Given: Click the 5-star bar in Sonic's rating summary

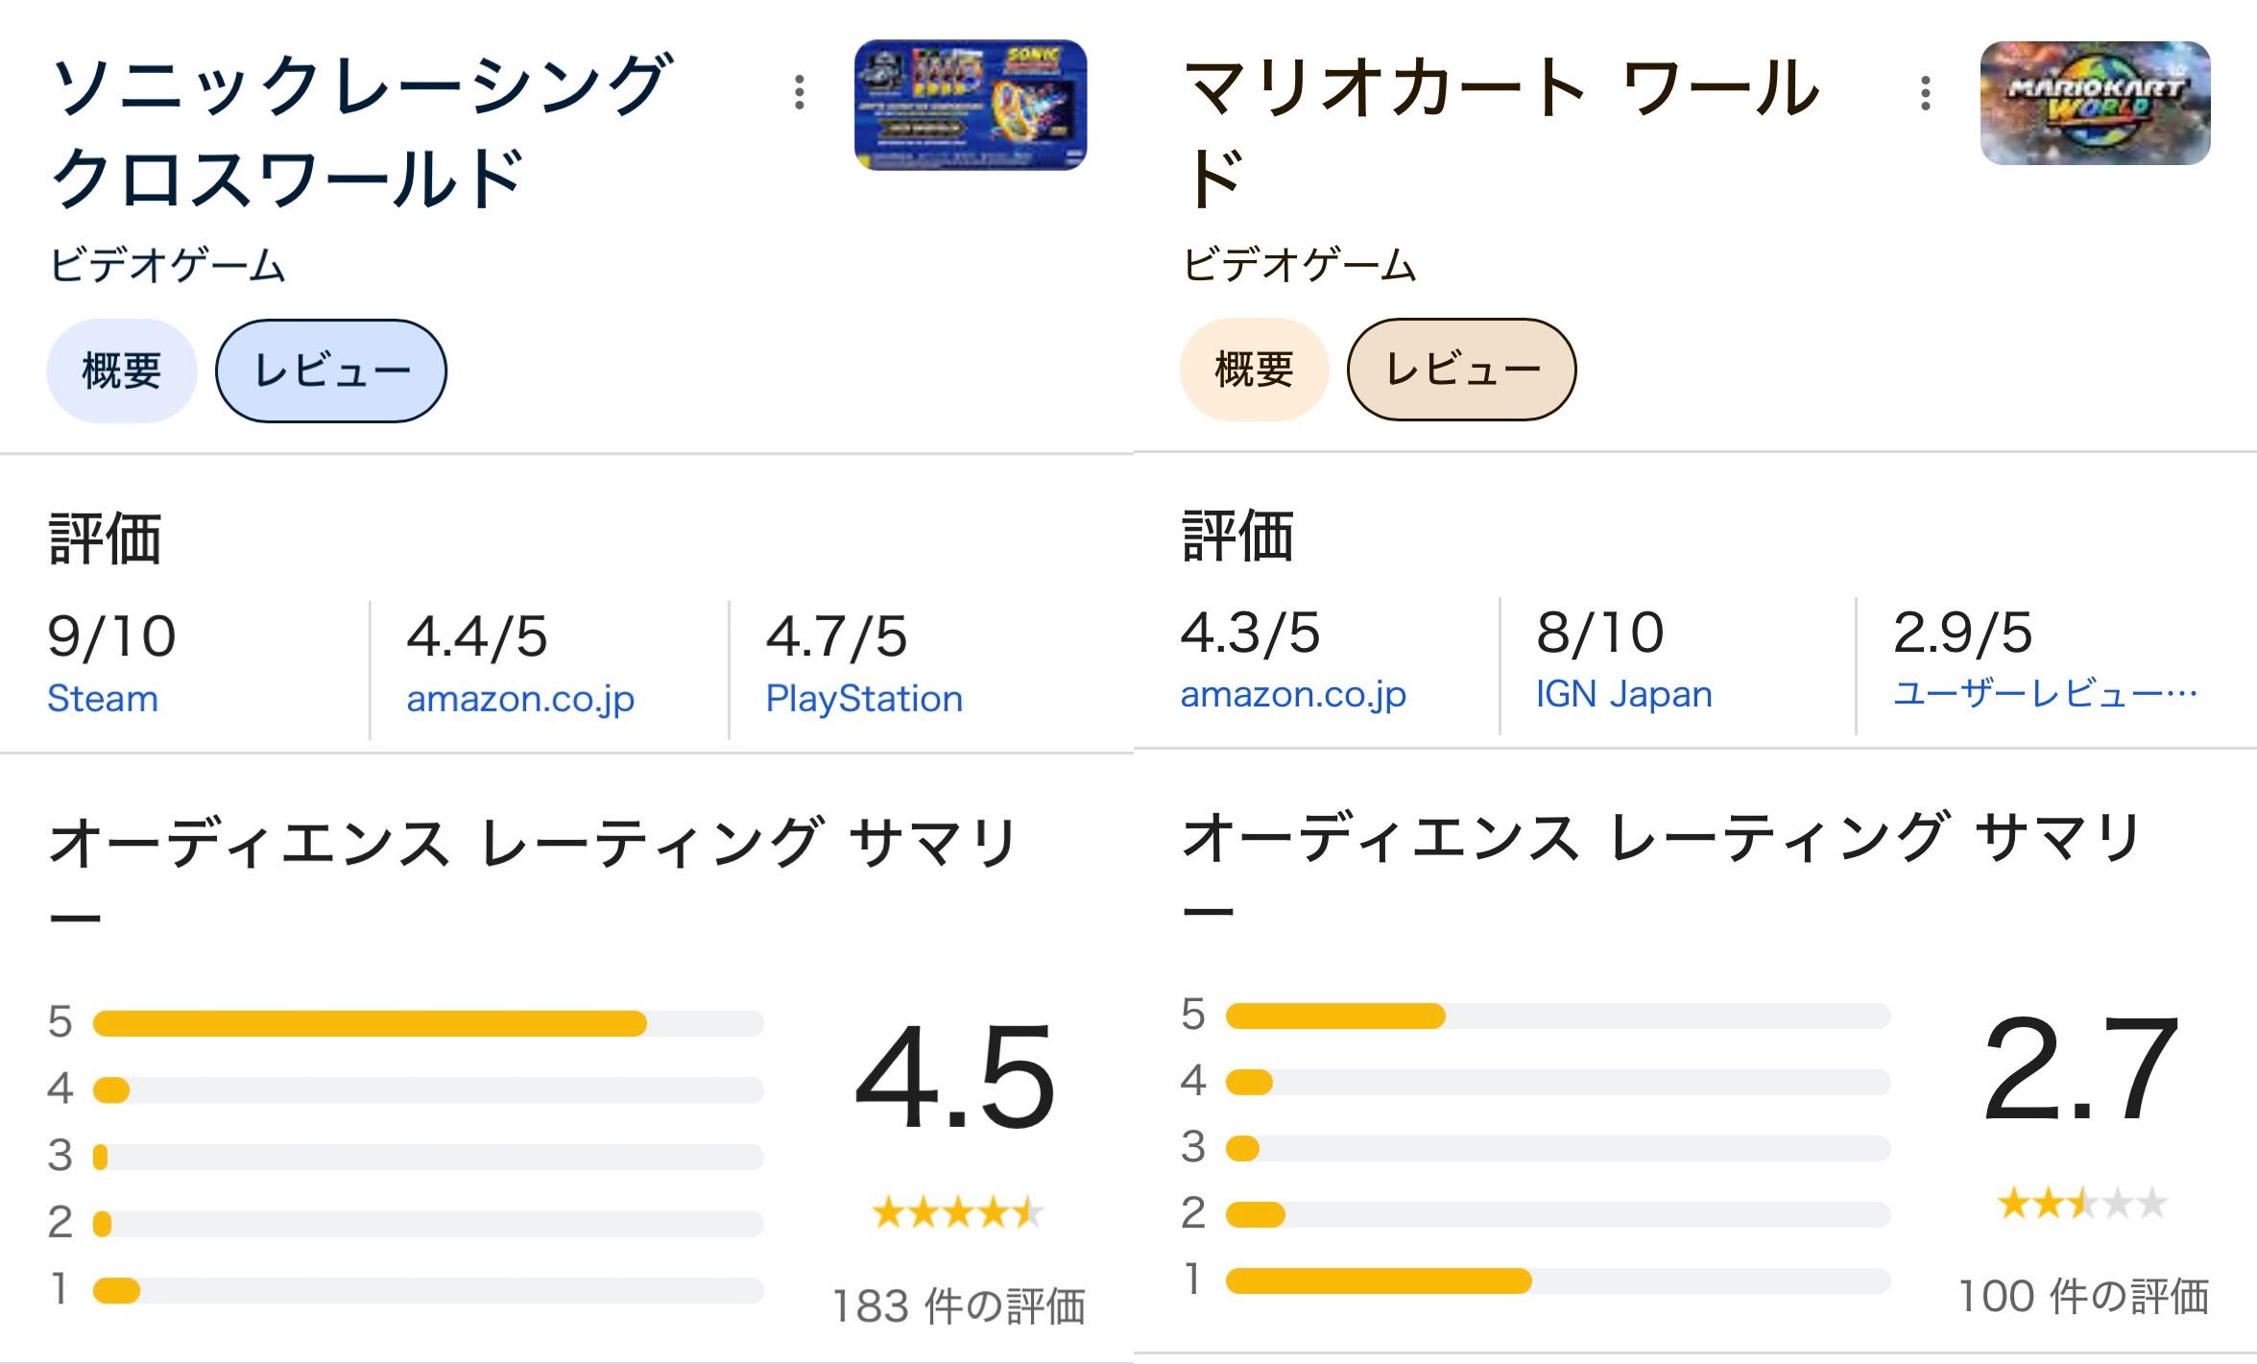Looking at the screenshot, I should tap(427, 1023).
